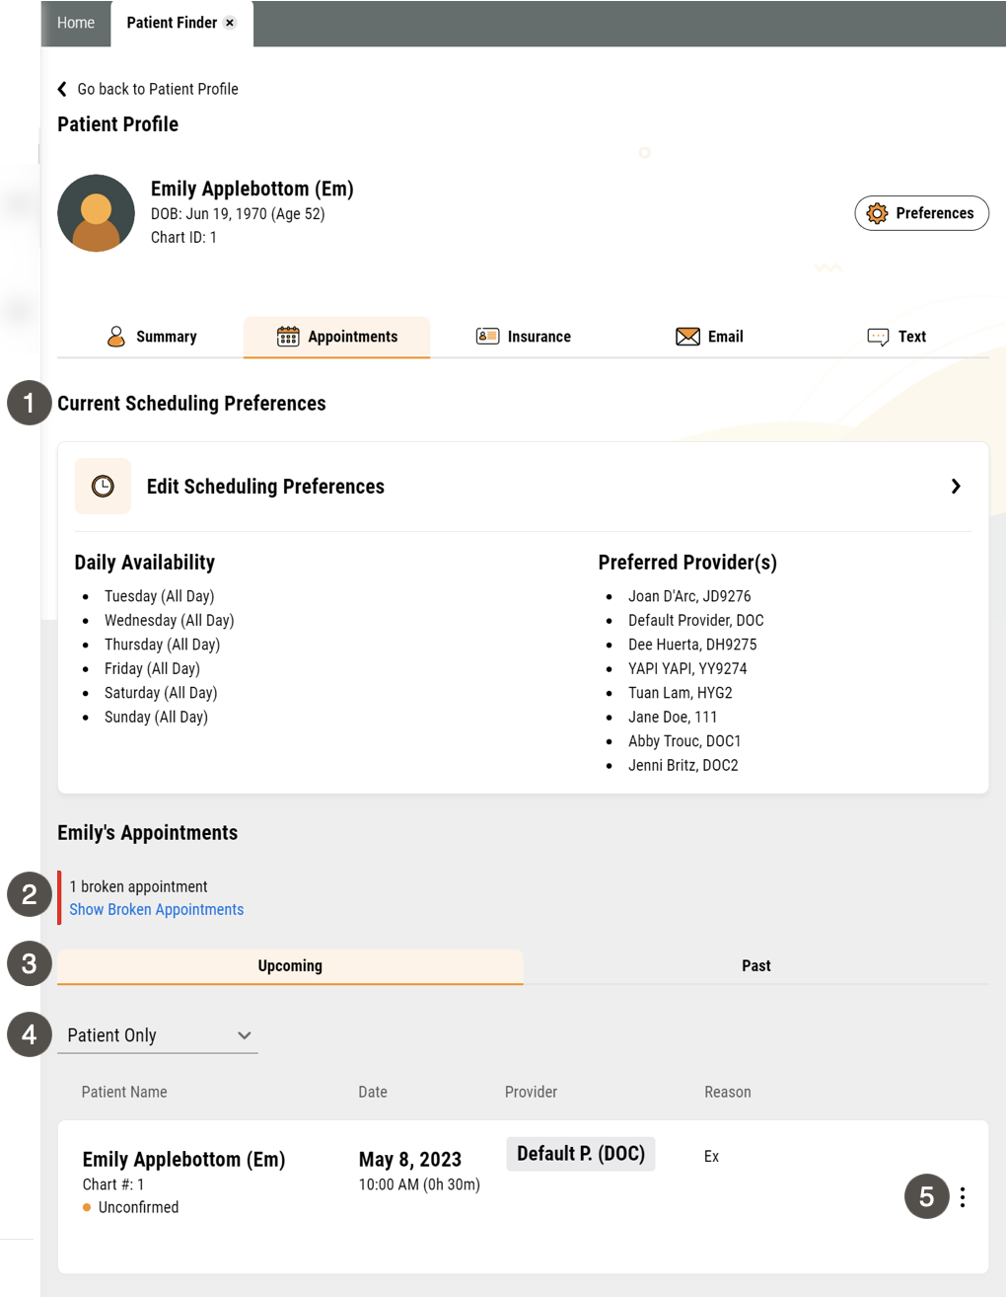Open the three-dot menu for the May 8 appointment
The height and width of the screenshot is (1297, 1006).
pos(963,1197)
